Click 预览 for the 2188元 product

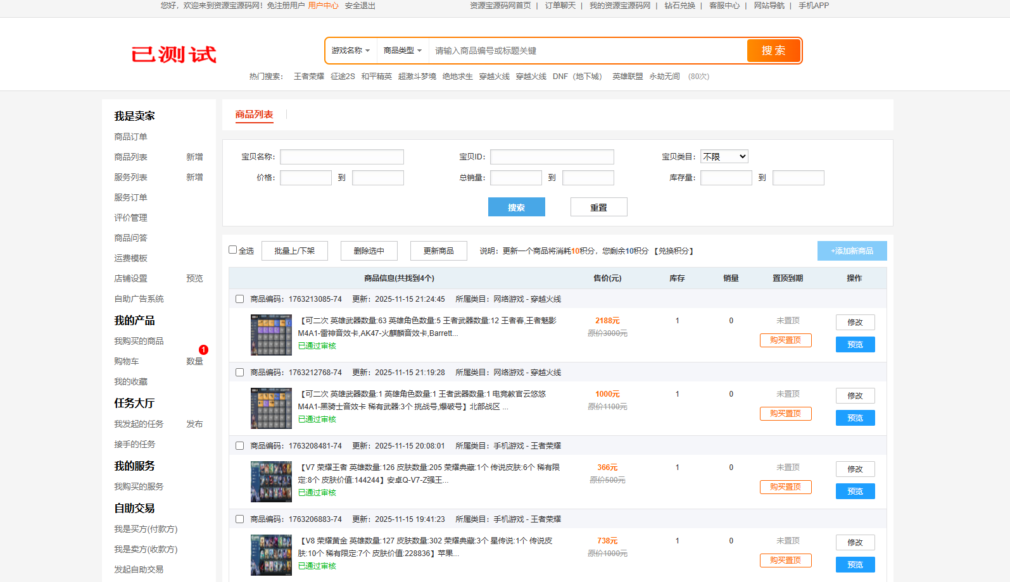pyautogui.click(x=855, y=344)
